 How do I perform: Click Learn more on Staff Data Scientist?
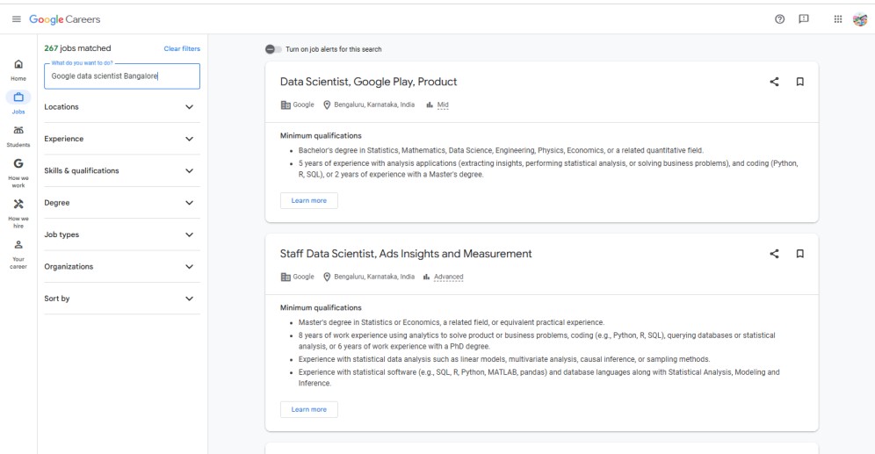(308, 409)
